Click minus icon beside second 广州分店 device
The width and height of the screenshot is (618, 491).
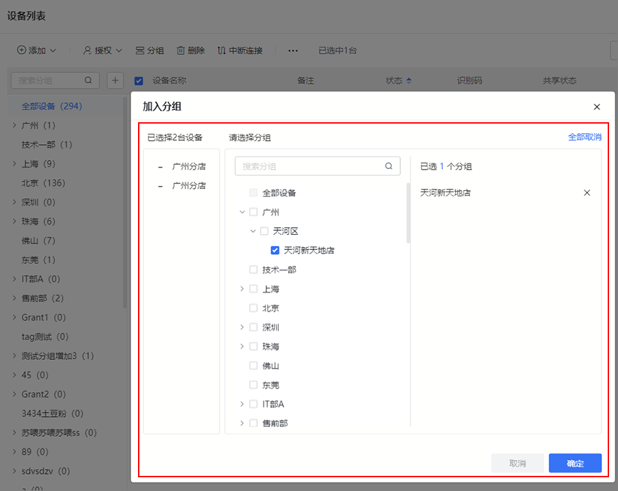[161, 186]
